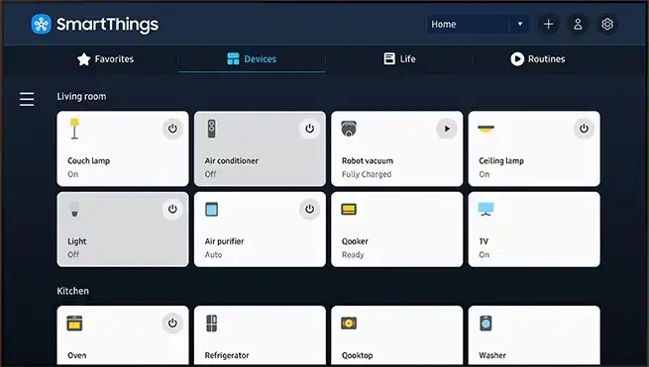Click the Devices tab grid icon

click(x=233, y=59)
